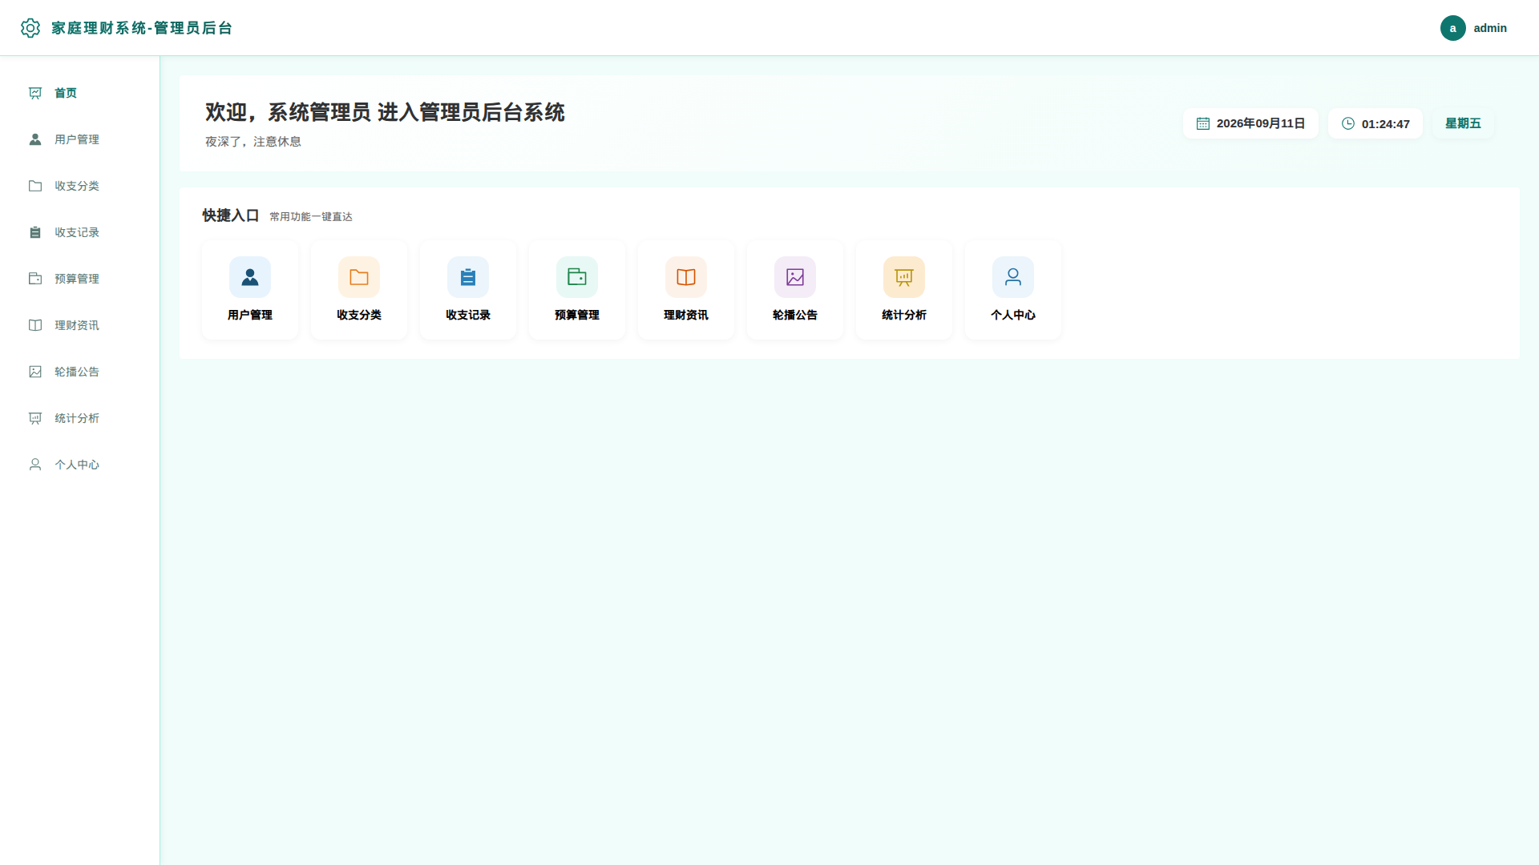Click the 统计分析 sidebar chart icon
Viewport: 1539px width, 865px height.
(x=35, y=418)
